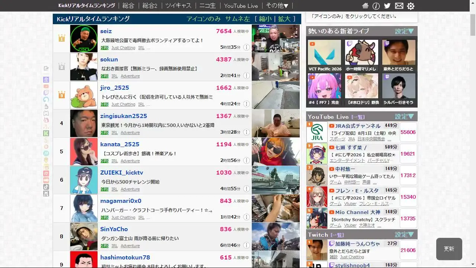Click the 更新 refresh button
Viewport: 476px width, 268px height.
click(449, 249)
